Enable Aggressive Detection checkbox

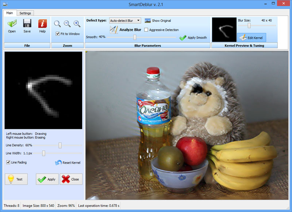click(146, 30)
